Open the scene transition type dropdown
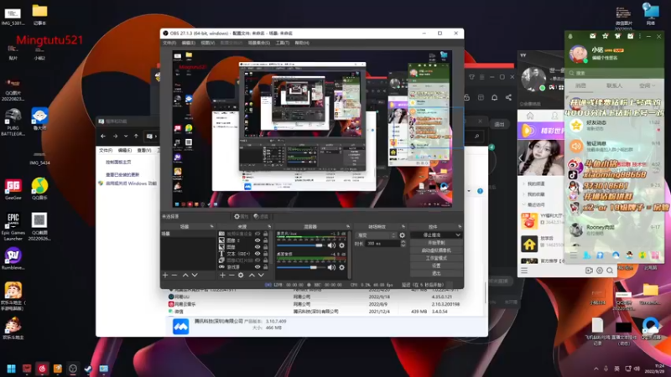This screenshot has width=671, height=377. click(377, 235)
